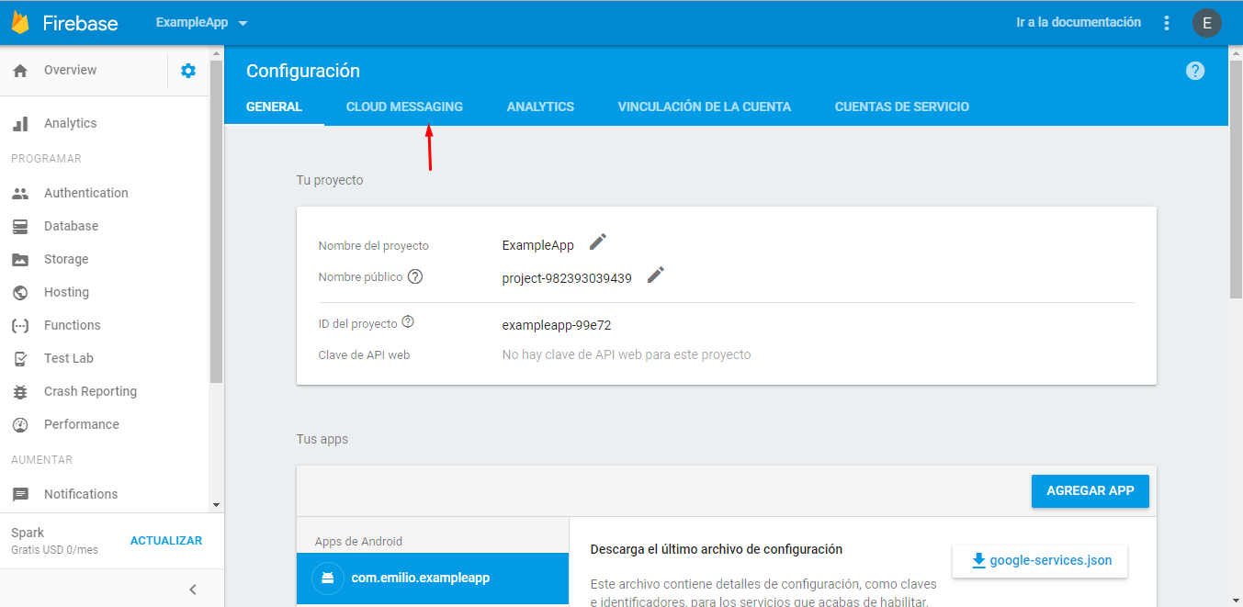Switch to the ANALYTICS tab

coord(540,107)
